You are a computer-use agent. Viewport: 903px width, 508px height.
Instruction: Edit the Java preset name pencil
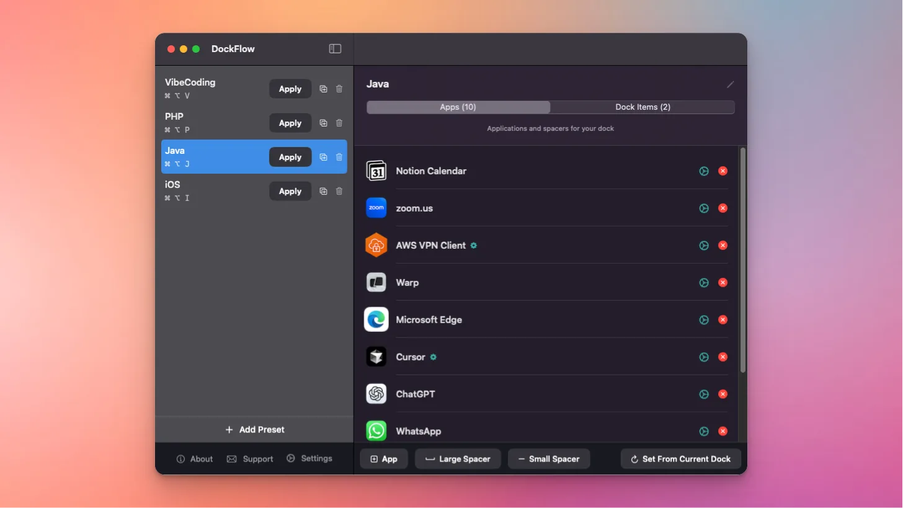click(730, 84)
